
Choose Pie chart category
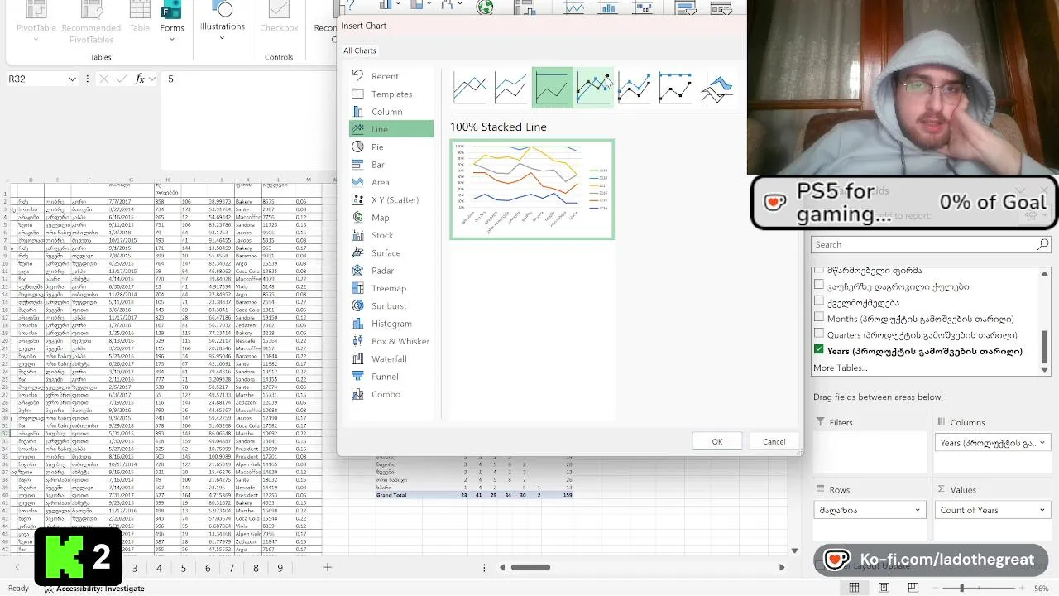tap(377, 147)
